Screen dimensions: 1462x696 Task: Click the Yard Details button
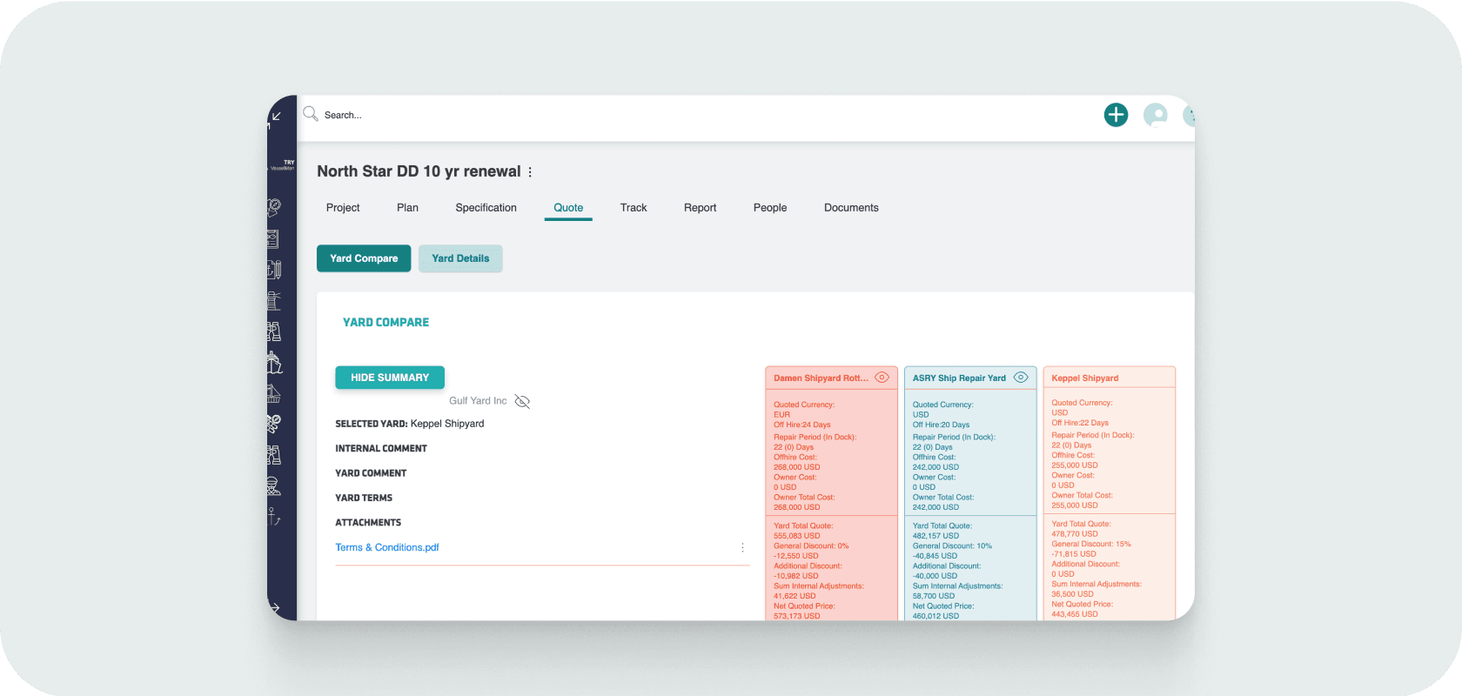(x=460, y=258)
